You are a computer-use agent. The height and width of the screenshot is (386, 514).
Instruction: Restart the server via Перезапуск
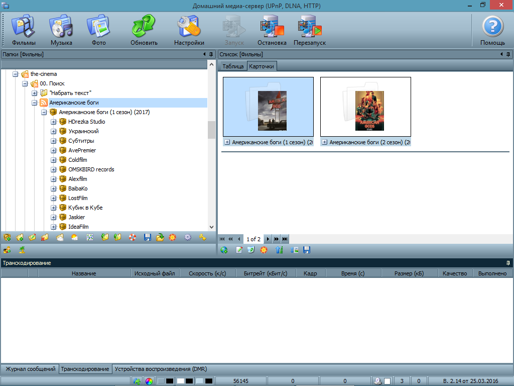click(310, 29)
